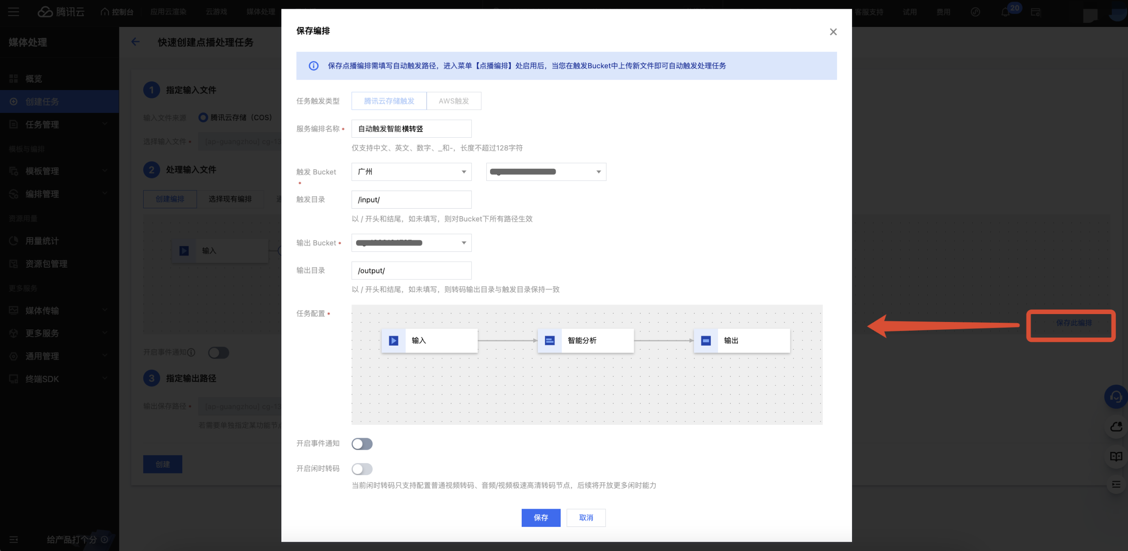Click the 取消 button
Image resolution: width=1128 pixels, height=551 pixels.
point(586,517)
